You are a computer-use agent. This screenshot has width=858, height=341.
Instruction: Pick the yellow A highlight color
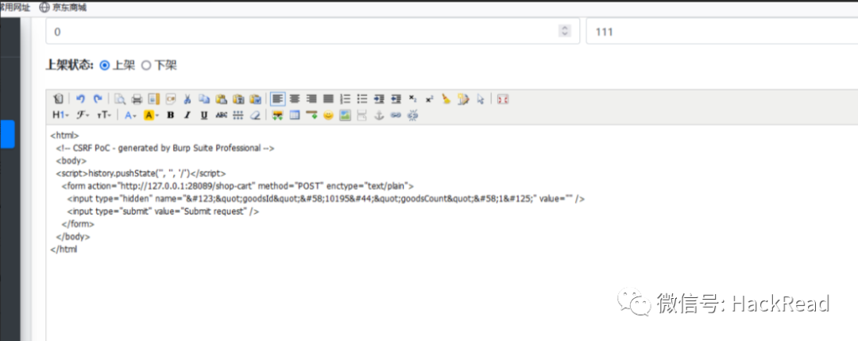[x=151, y=115]
